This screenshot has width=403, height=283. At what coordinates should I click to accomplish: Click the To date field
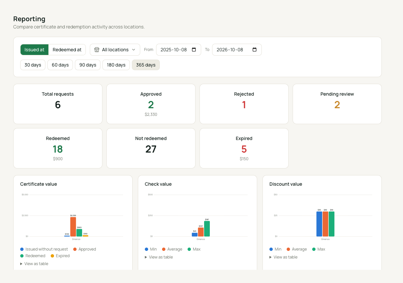(x=237, y=50)
